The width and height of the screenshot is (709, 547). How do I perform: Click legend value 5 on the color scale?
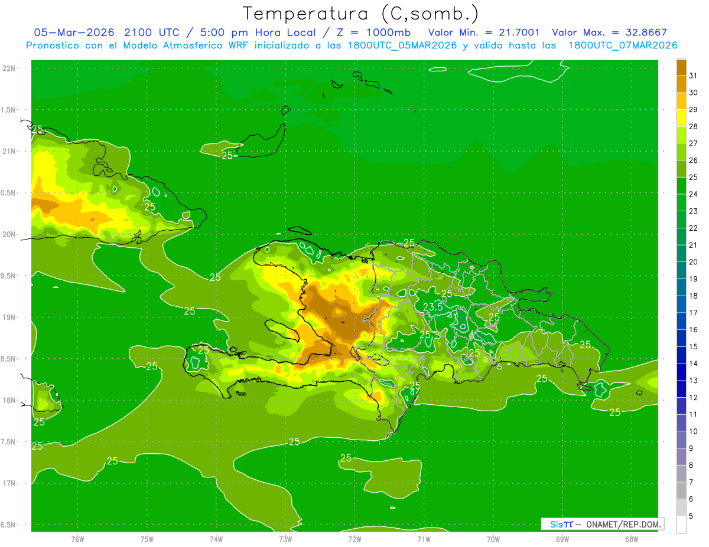pos(691,516)
